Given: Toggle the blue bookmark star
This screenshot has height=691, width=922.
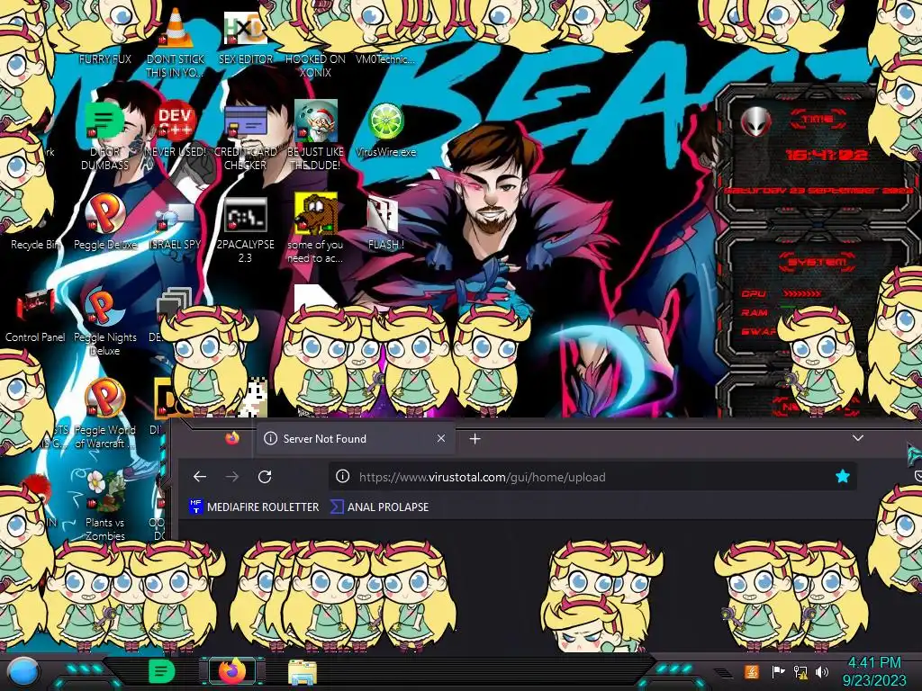Looking at the screenshot, I should point(843,477).
